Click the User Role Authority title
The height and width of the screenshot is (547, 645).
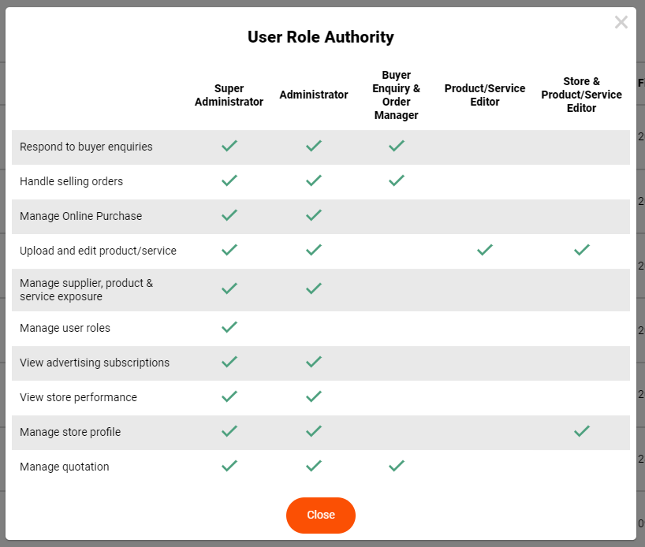320,37
